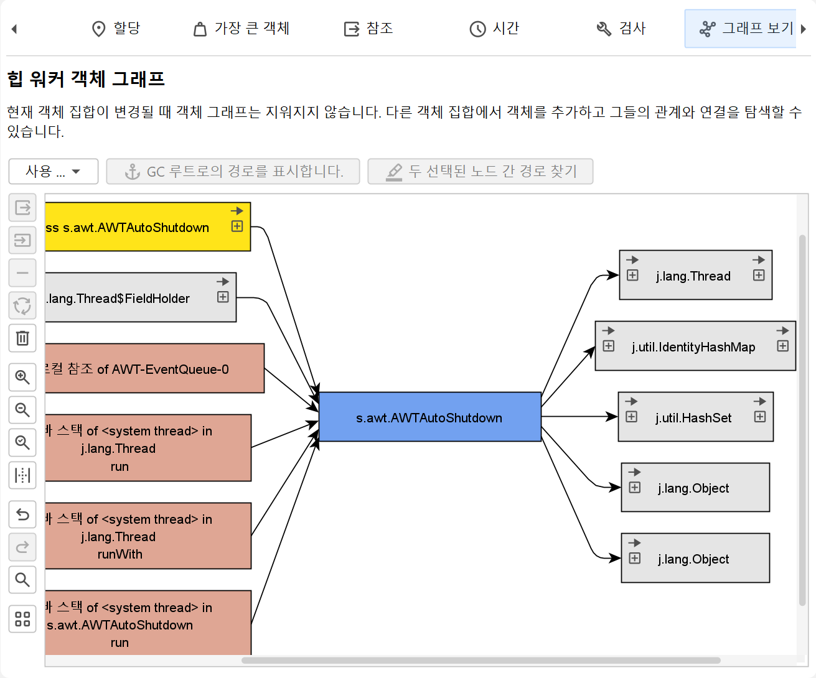This screenshot has width=816, height=678.
Task: Click the right arrow icon on j.util.IdentityHashMap node
Action: [783, 331]
